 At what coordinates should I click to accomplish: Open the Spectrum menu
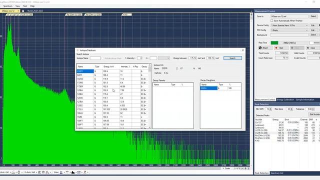point(8,6)
